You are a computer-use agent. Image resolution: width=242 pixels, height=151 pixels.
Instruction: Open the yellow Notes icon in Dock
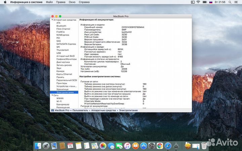78,146
